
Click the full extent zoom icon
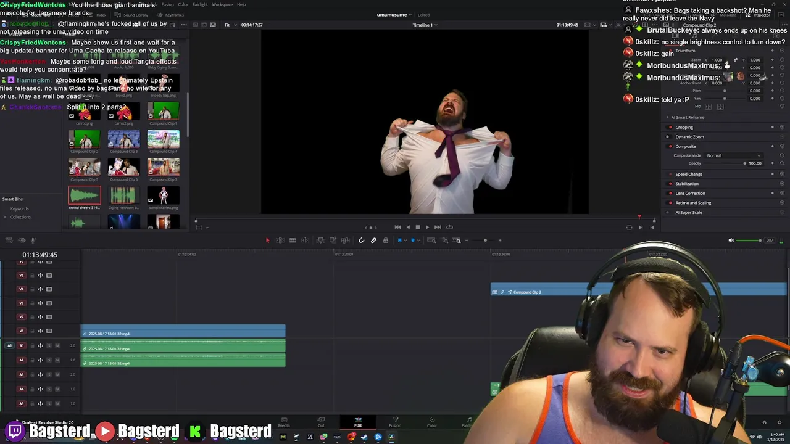(432, 240)
